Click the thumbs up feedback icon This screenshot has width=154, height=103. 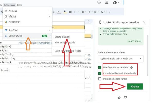[x=119, y=98]
